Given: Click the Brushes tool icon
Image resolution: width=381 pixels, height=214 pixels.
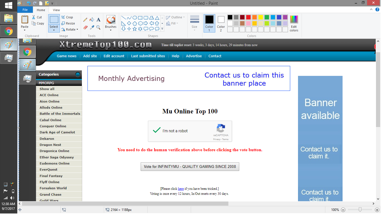Looking at the screenshot, I should pos(111,20).
